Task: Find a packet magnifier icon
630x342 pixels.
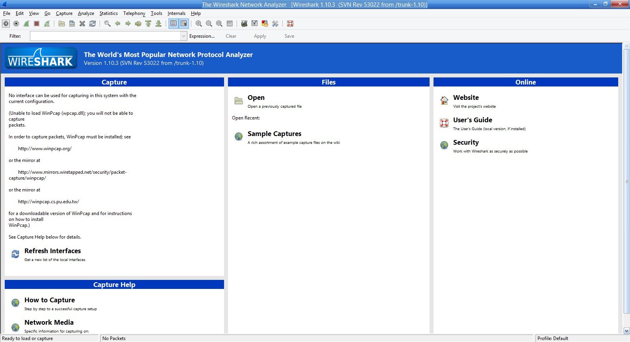Action: [x=107, y=24]
